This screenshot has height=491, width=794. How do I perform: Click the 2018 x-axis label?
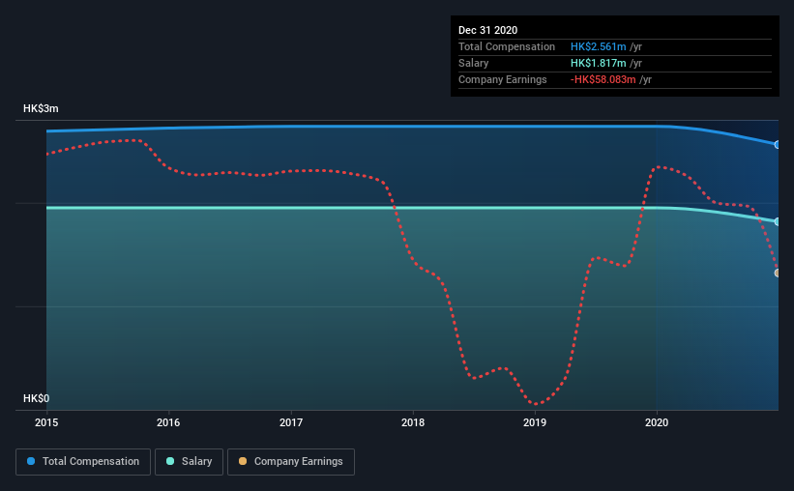point(413,422)
